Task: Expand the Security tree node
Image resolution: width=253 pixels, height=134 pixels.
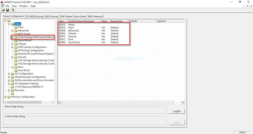Action: click(x=12, y=57)
